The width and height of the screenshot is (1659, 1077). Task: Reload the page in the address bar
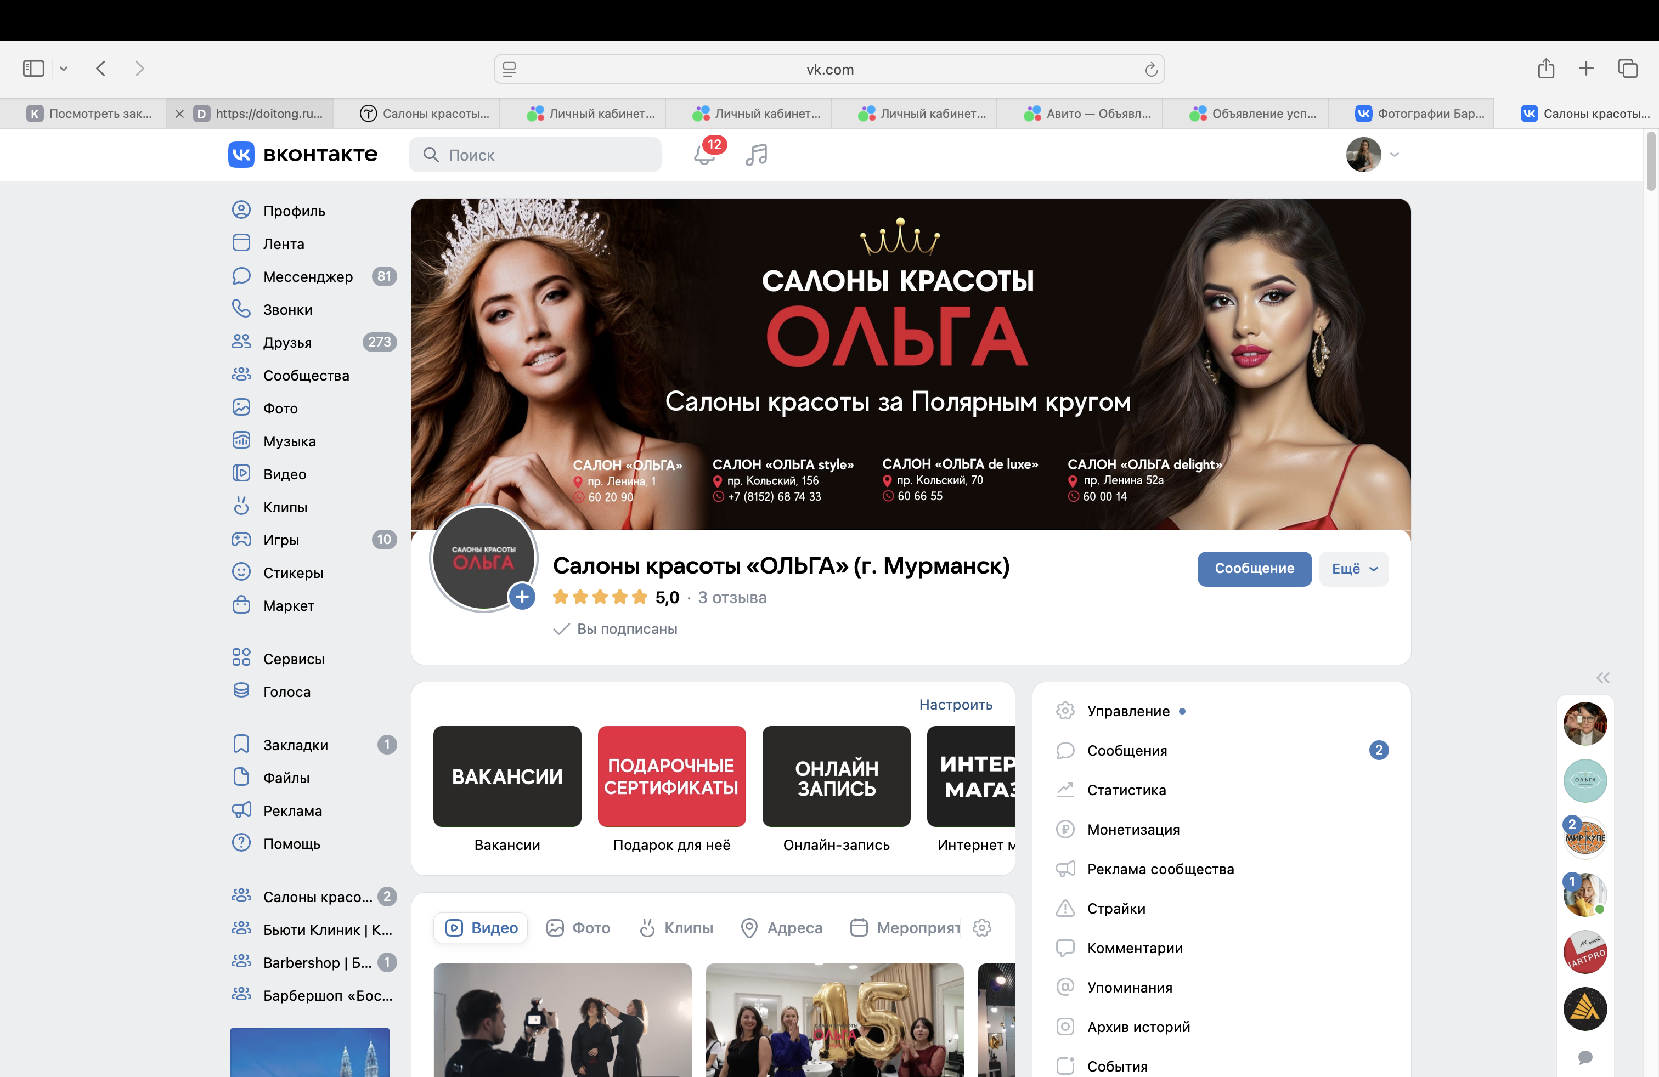coord(1151,69)
